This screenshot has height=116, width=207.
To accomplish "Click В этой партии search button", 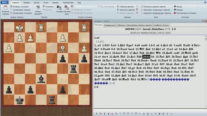I will coord(107,6).
